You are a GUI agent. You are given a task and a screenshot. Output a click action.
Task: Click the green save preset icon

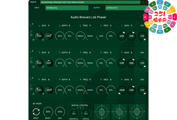click(x=143, y=2)
